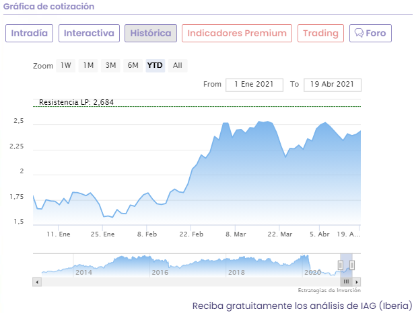Select the 6M zoom range
This screenshot has width=414, height=313.
(133, 66)
